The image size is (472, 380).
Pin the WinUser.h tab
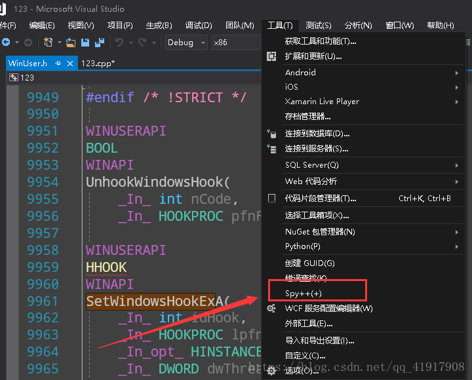58,63
